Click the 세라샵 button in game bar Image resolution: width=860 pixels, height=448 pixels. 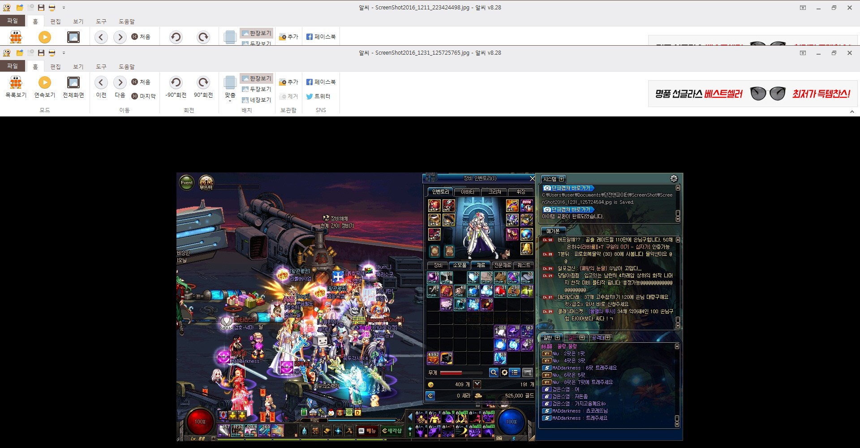391,431
